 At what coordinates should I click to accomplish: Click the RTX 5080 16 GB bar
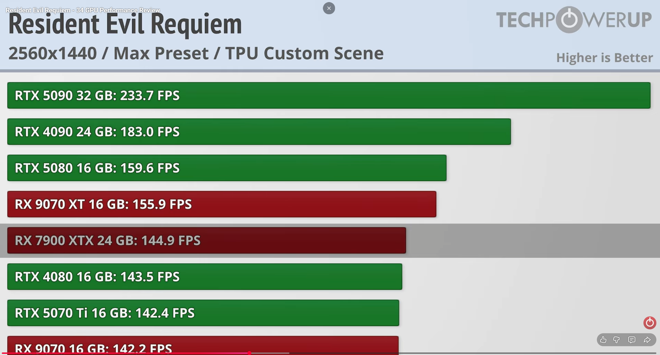point(227,168)
